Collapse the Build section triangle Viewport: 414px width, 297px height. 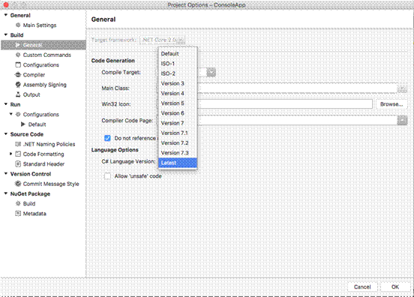tap(6, 34)
